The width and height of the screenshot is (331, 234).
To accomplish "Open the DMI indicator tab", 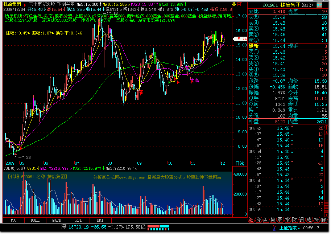I will [x=100, y=220].
